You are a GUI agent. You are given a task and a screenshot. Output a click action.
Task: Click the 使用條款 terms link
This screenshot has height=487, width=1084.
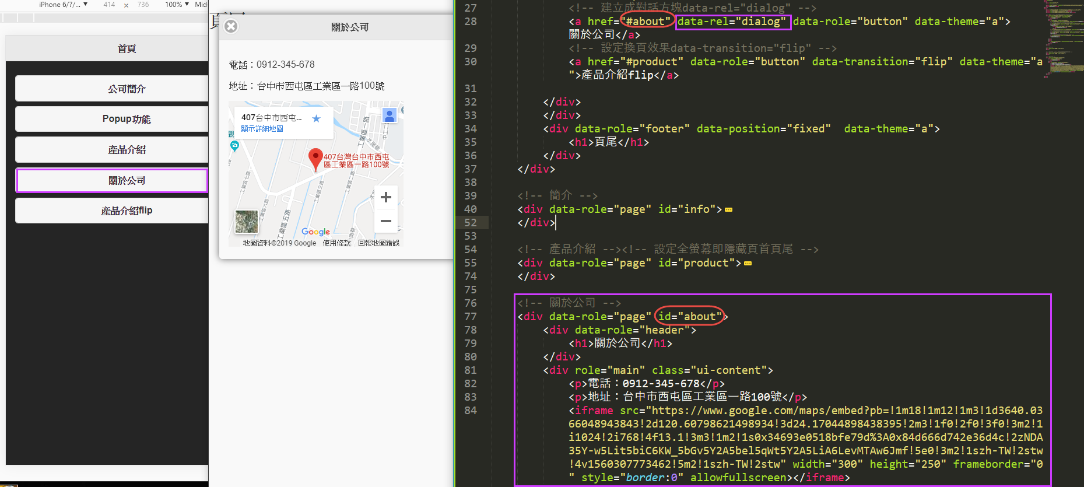coord(336,243)
